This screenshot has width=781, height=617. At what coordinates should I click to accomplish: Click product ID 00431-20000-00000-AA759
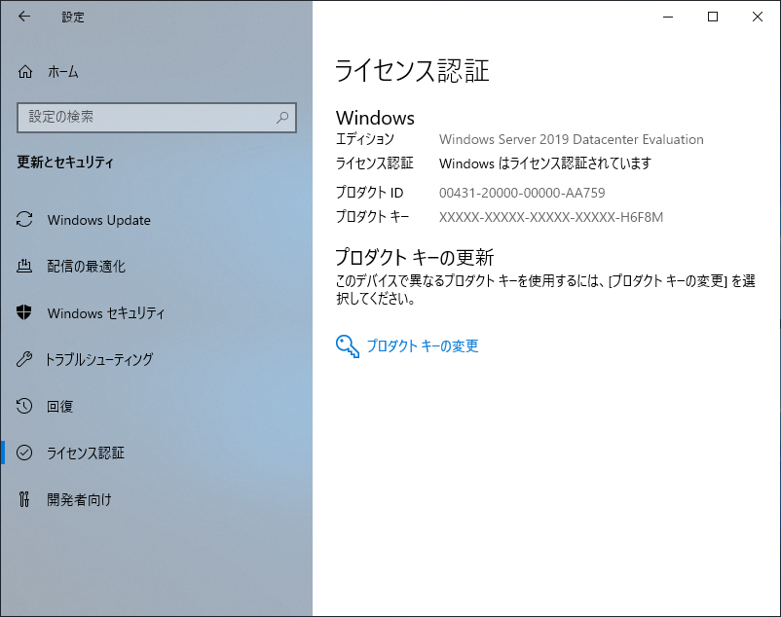pyautogui.click(x=522, y=193)
